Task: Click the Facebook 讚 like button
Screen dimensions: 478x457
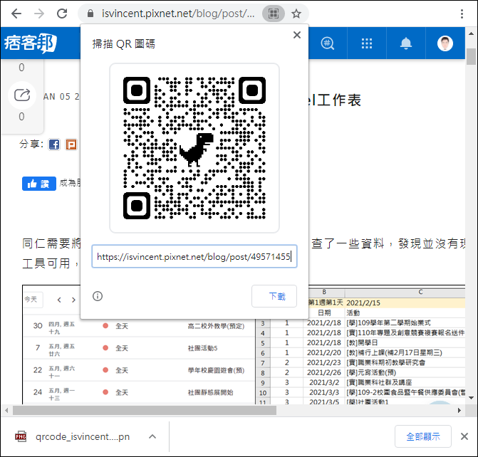Action: (39, 184)
